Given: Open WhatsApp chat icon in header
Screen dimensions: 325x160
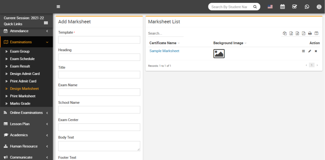Looking at the screenshot, I should (307, 7).
